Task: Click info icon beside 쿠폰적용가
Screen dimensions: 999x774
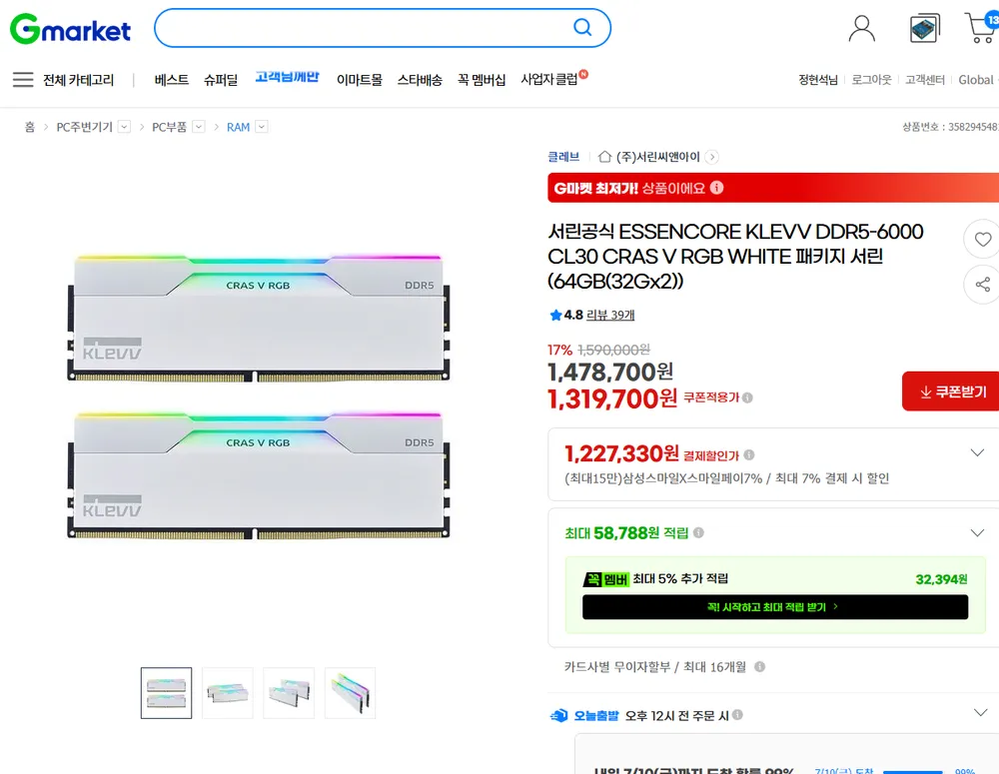Action: point(747,397)
